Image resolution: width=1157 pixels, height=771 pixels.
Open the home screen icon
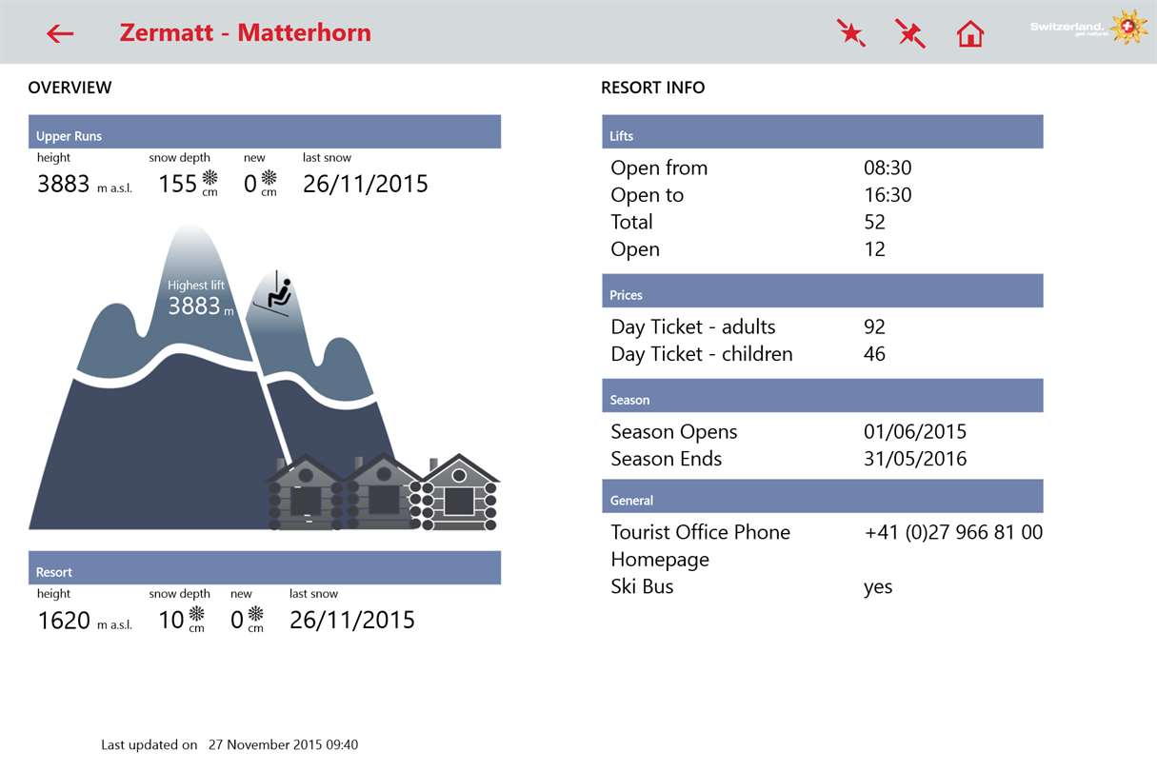coord(969,34)
